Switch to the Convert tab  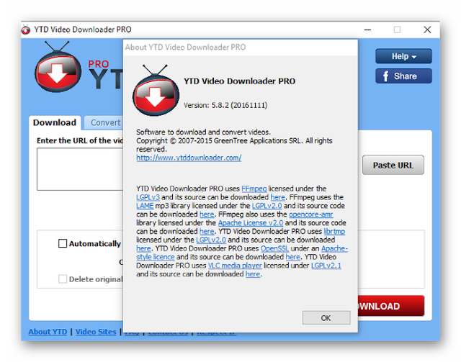coord(105,122)
